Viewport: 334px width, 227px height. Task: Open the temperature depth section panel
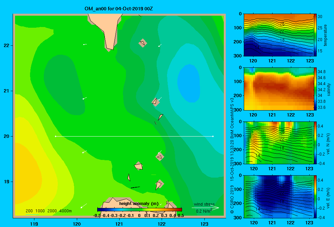[x=279, y=35]
